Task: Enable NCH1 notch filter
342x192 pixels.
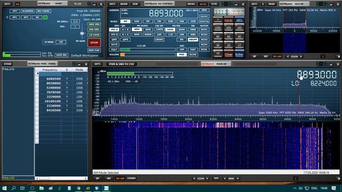Action: click(204, 29)
